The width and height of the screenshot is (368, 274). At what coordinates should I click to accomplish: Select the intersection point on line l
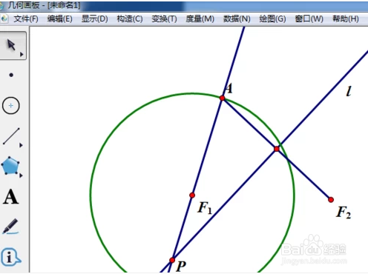point(277,149)
